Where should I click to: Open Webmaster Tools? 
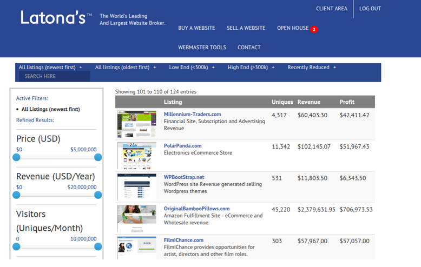pos(202,48)
